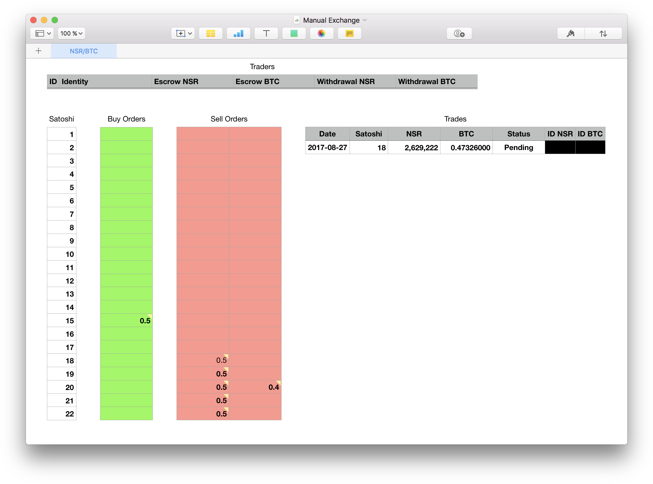Select the 2017-08-27 date cell
Viewport: 653px width, 484px height.
tap(327, 147)
